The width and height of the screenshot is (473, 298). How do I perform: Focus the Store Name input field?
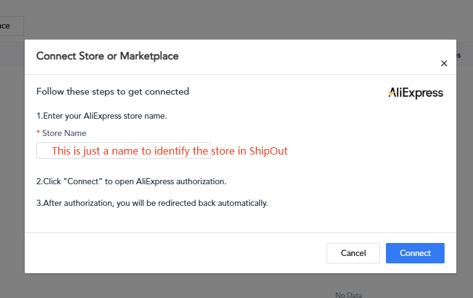[123, 151]
